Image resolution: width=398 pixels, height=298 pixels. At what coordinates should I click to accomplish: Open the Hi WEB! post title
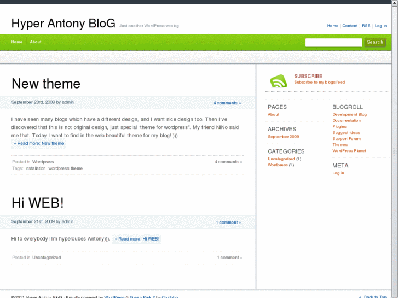(38, 203)
